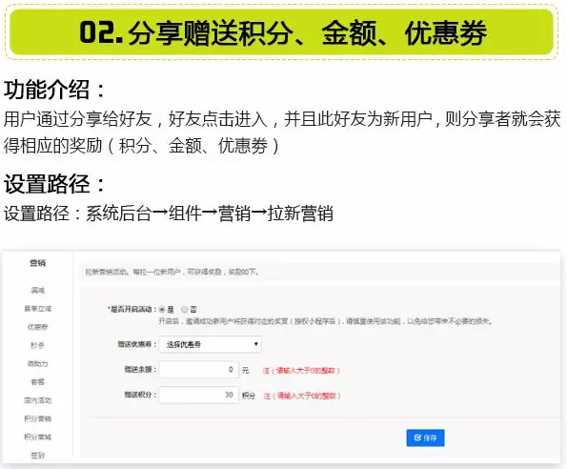Image resolution: width=567 pixels, height=469 pixels.
Task: Go to 优惠券 in the sidebar
Action: pyautogui.click(x=37, y=327)
